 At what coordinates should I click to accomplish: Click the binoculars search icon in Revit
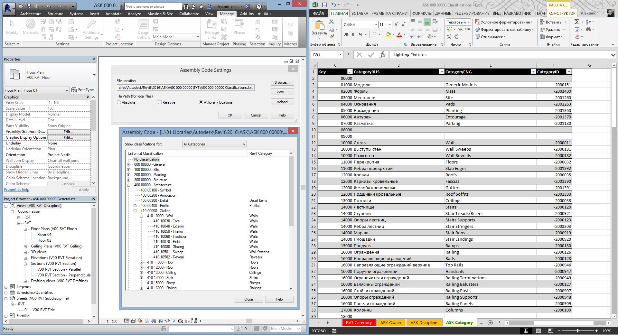(x=186, y=6)
